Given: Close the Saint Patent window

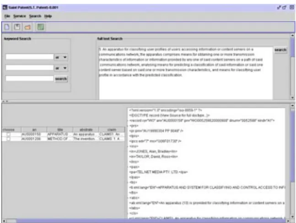Looking at the screenshot, I should [x=292, y=7].
